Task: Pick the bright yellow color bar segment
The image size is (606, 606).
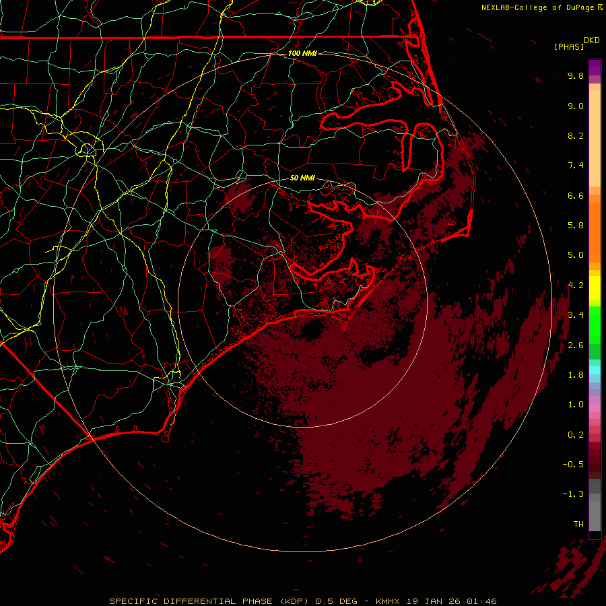Action: point(595,288)
